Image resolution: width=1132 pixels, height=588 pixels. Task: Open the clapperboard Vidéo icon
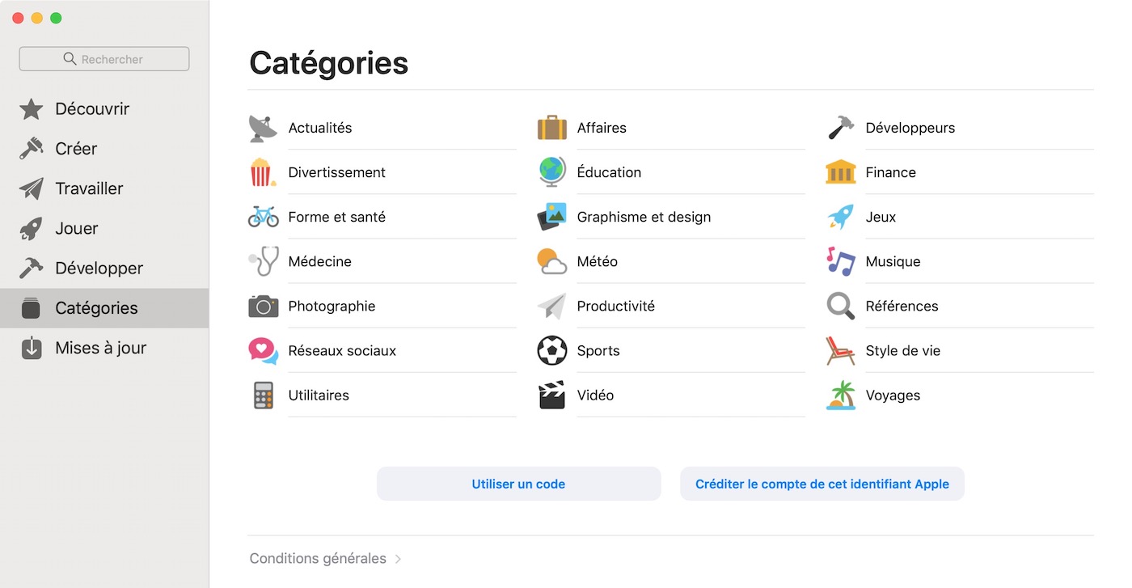pos(552,395)
